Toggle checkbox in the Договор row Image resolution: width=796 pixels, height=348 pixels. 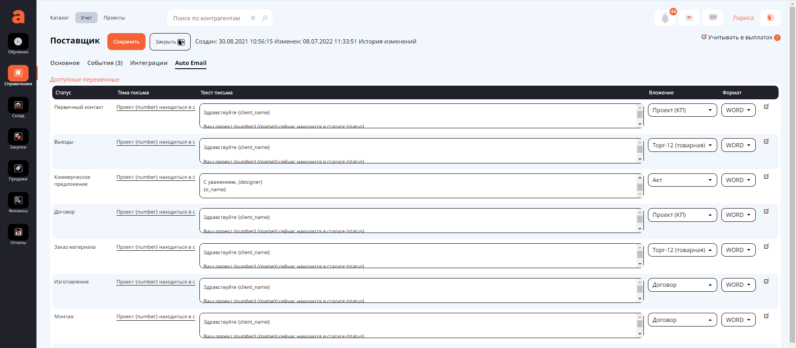[766, 211]
